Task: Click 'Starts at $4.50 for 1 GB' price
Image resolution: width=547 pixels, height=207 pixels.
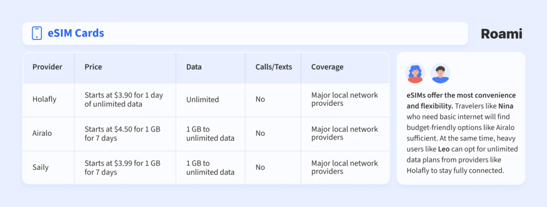Action: 122,134
